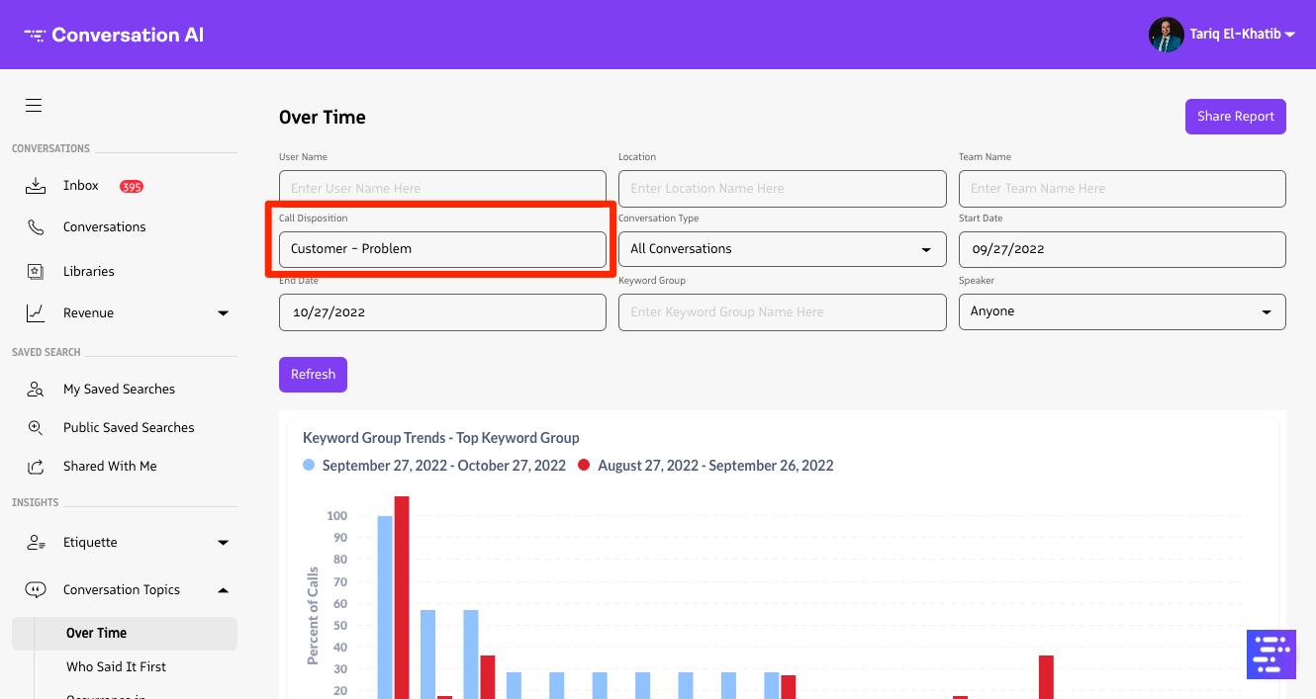Click the Public Saved Searches icon

pyautogui.click(x=36, y=427)
